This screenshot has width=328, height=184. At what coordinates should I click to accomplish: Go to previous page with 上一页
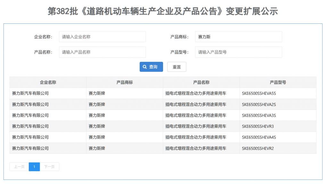point(19,167)
